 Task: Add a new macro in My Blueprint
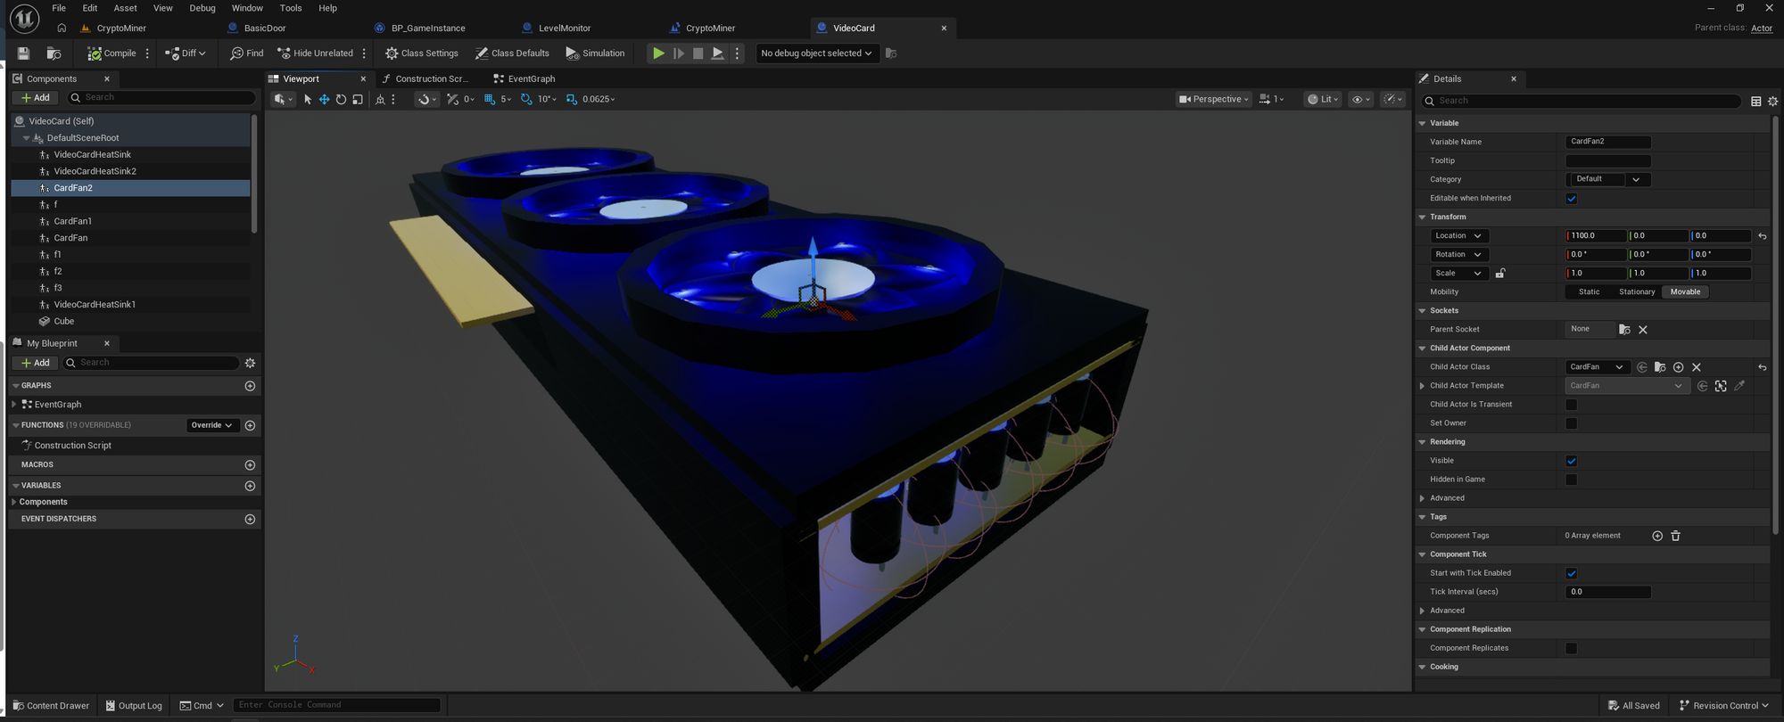click(250, 465)
